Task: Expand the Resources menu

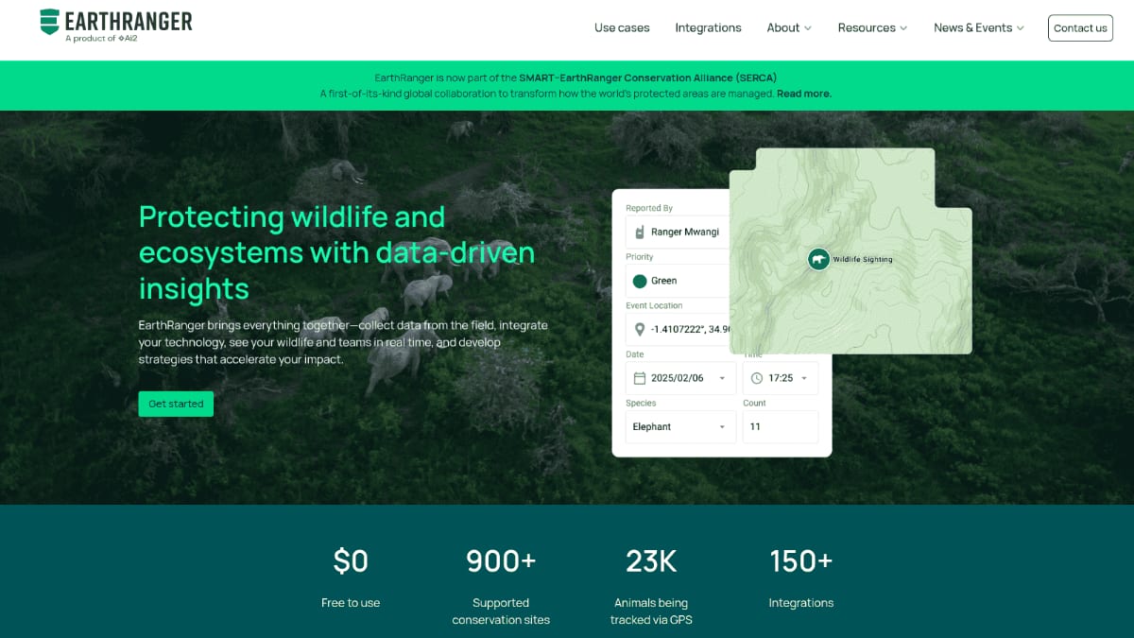Action: pos(872,27)
